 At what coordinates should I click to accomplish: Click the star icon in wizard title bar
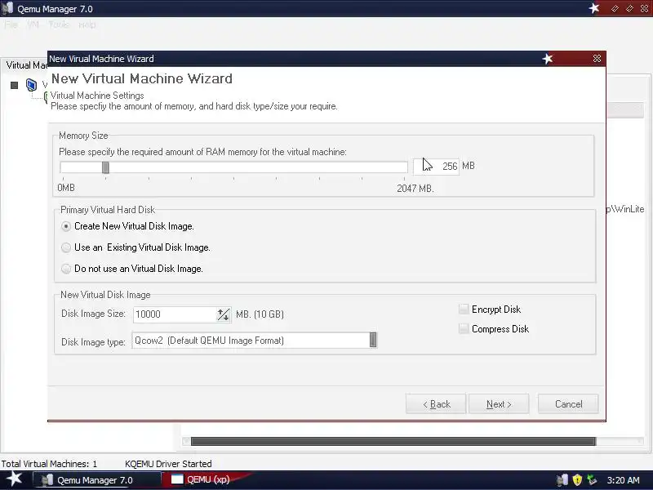point(547,59)
